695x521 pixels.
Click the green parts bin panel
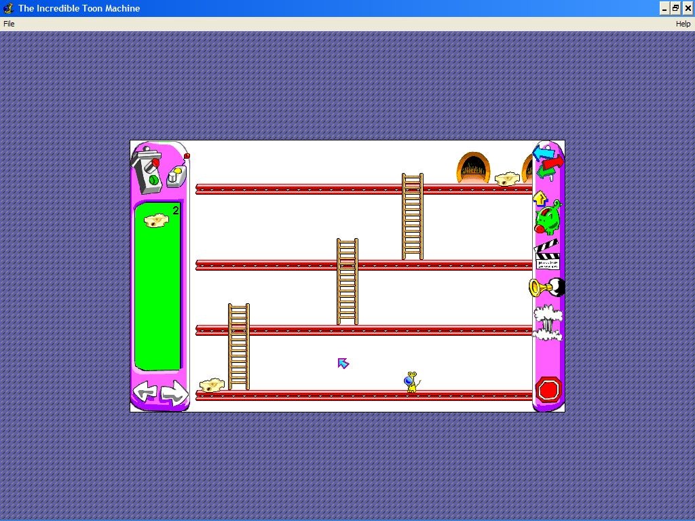157,287
